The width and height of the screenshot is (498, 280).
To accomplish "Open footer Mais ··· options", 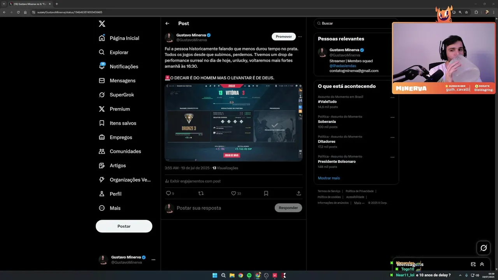I will (359, 203).
